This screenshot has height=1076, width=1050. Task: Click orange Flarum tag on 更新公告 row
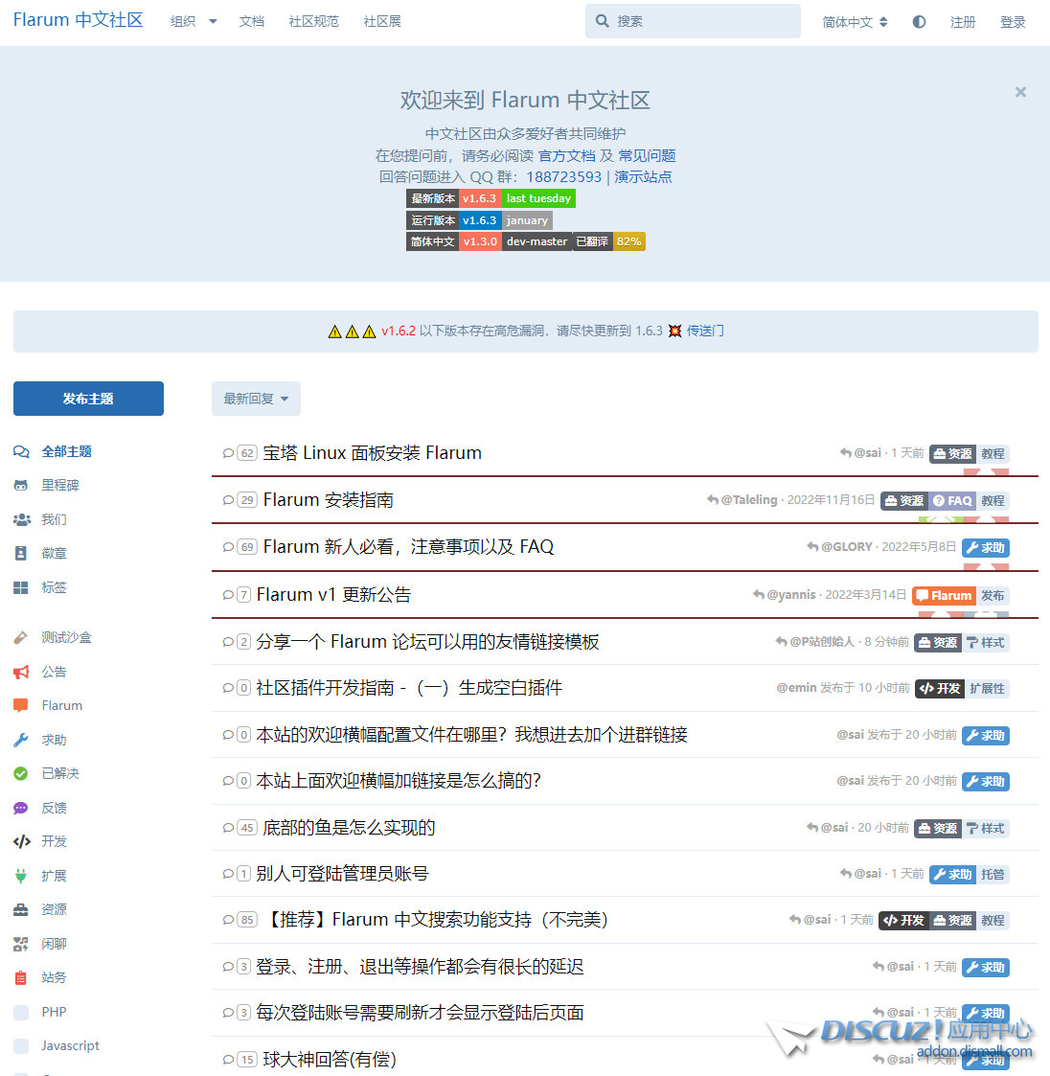tap(945, 596)
